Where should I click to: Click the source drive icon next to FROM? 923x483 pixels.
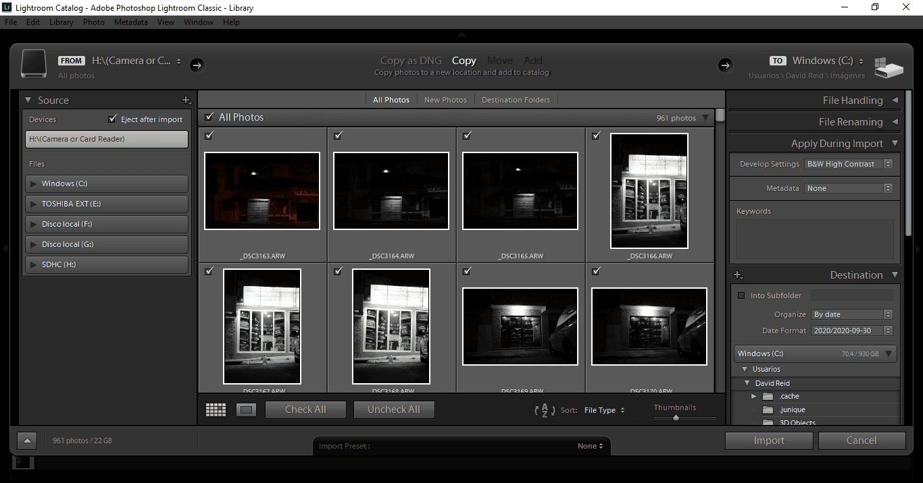click(33, 63)
